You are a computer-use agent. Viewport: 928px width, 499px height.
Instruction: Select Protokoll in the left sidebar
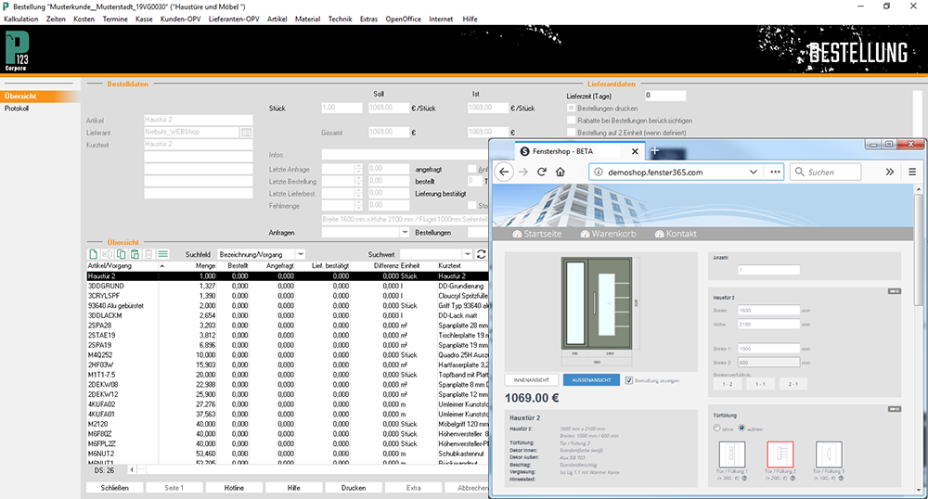17,109
